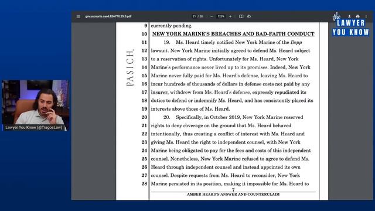Open the PDF viewer more actions menu
The height and width of the screenshot is (211, 375).
(366, 16)
